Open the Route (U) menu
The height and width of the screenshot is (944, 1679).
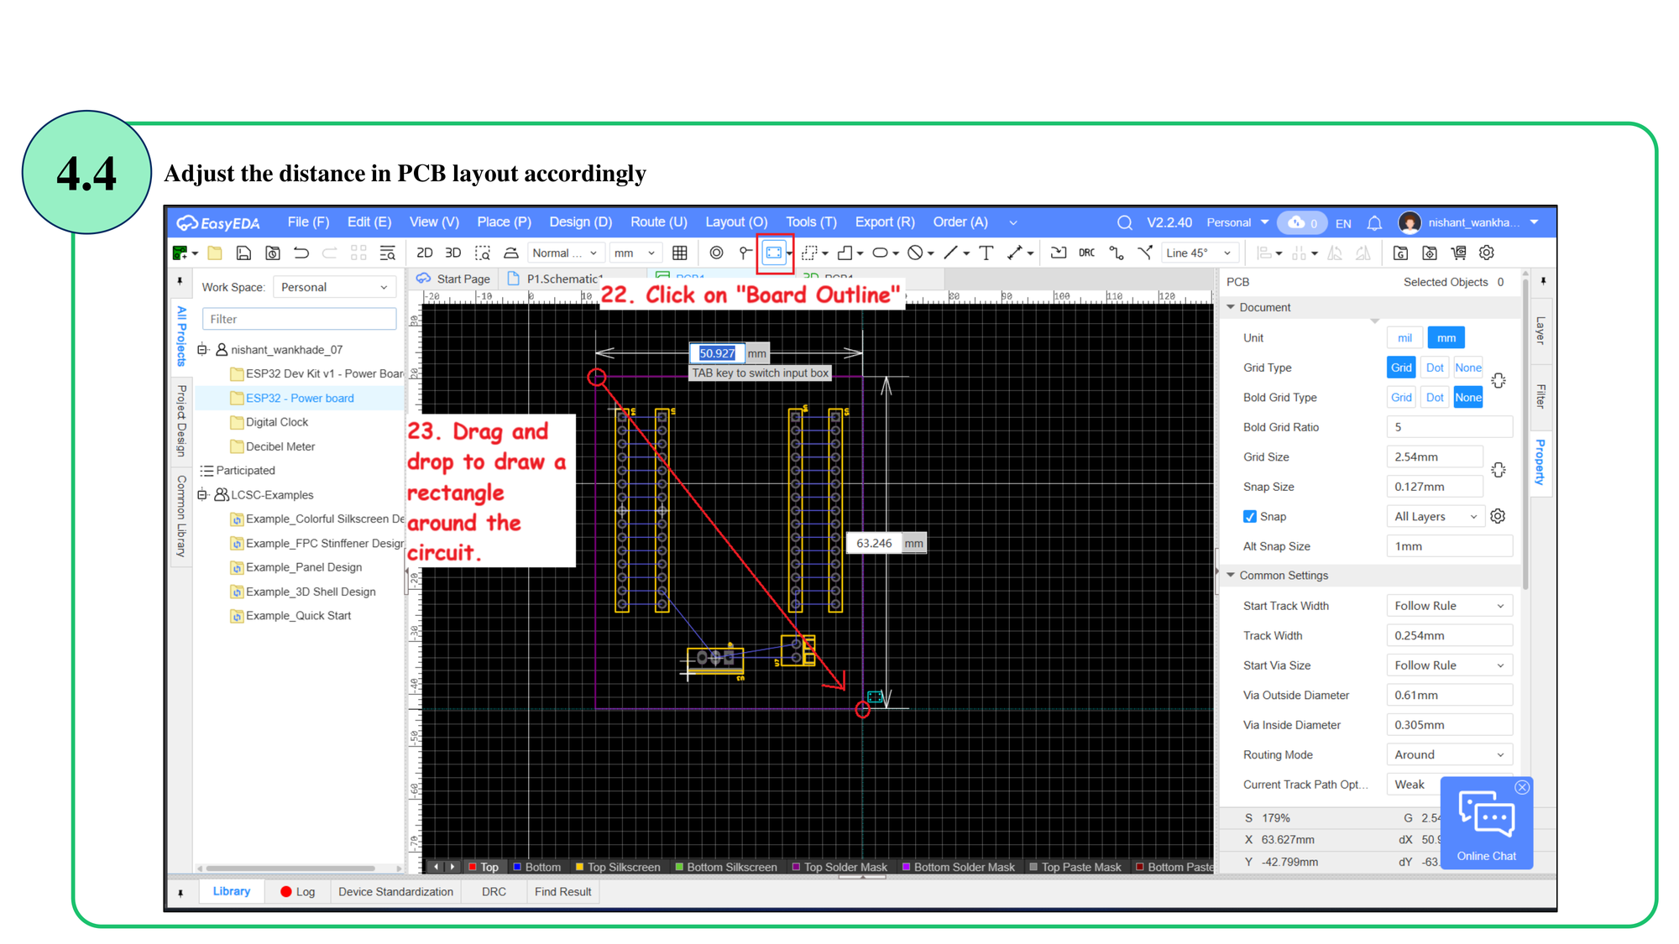658,222
